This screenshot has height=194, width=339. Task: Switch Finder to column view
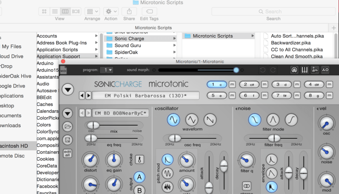tap(65, 11)
